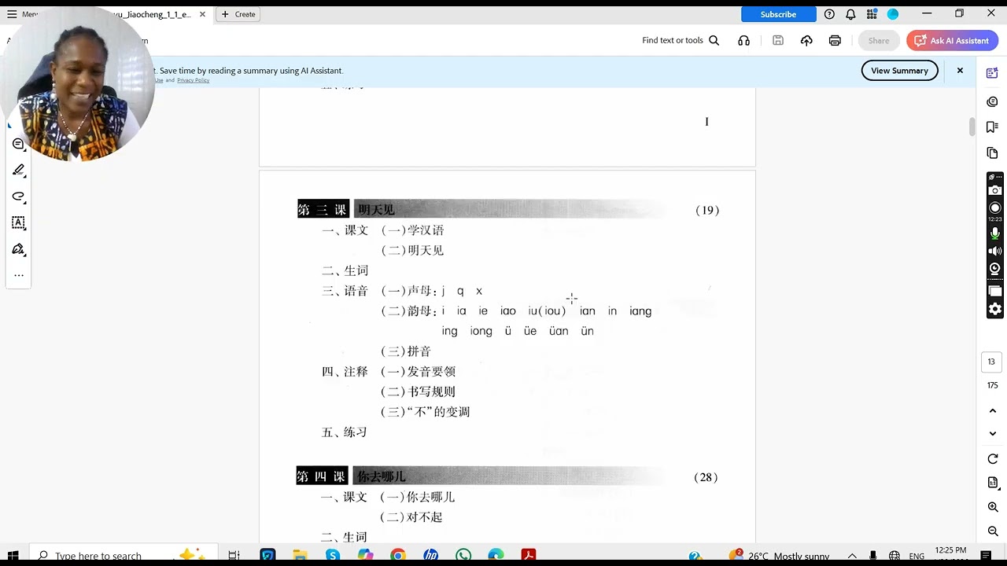Select the freehand draw loop tool

pyautogui.click(x=19, y=197)
